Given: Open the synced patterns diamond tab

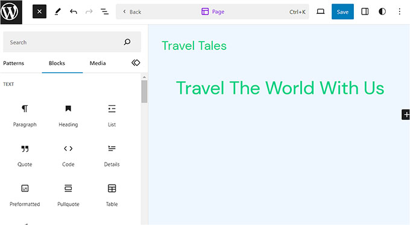Looking at the screenshot, I should (136, 63).
